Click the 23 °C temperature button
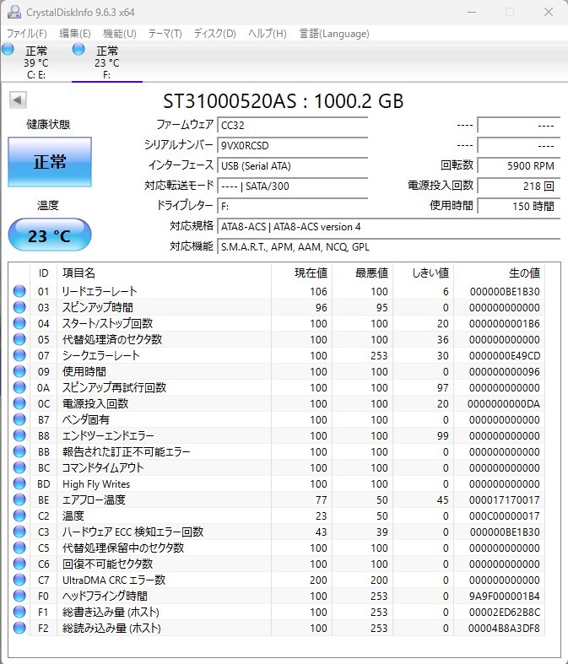 pos(50,235)
